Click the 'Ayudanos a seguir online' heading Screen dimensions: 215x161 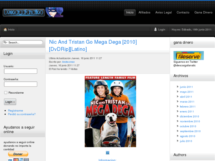click(19, 129)
